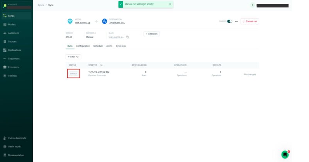Navigate to Destinations in sidebar
Viewport: 309px width, 162px height.
click(14, 50)
